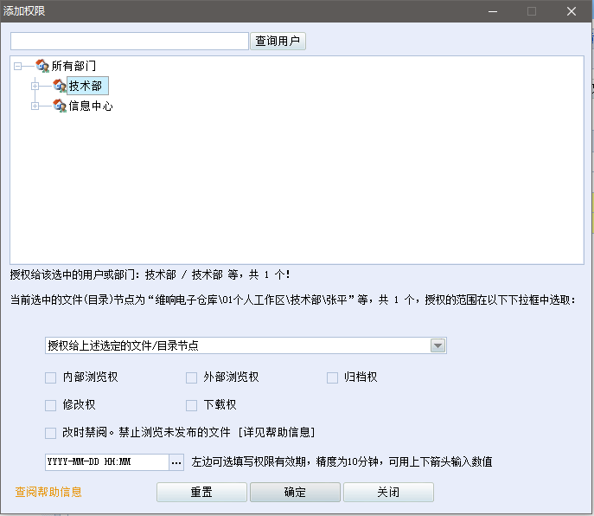Enable the 下载权 download permission
Viewport: 594px width, 516px height.
point(191,404)
